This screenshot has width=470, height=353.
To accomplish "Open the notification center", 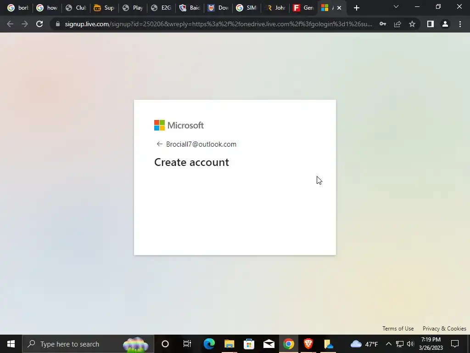I will click(x=455, y=344).
